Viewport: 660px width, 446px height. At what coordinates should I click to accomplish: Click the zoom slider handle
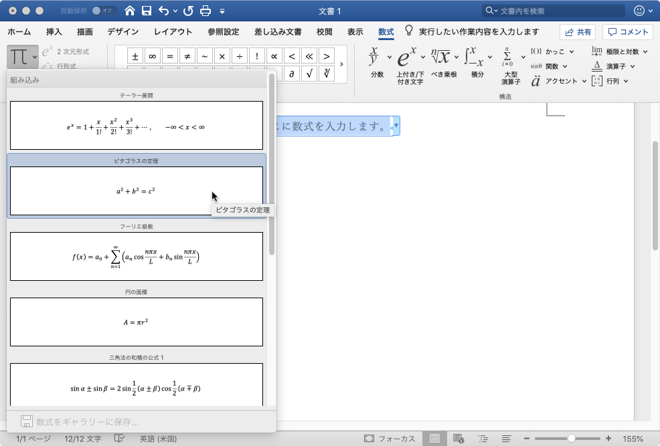(571, 439)
